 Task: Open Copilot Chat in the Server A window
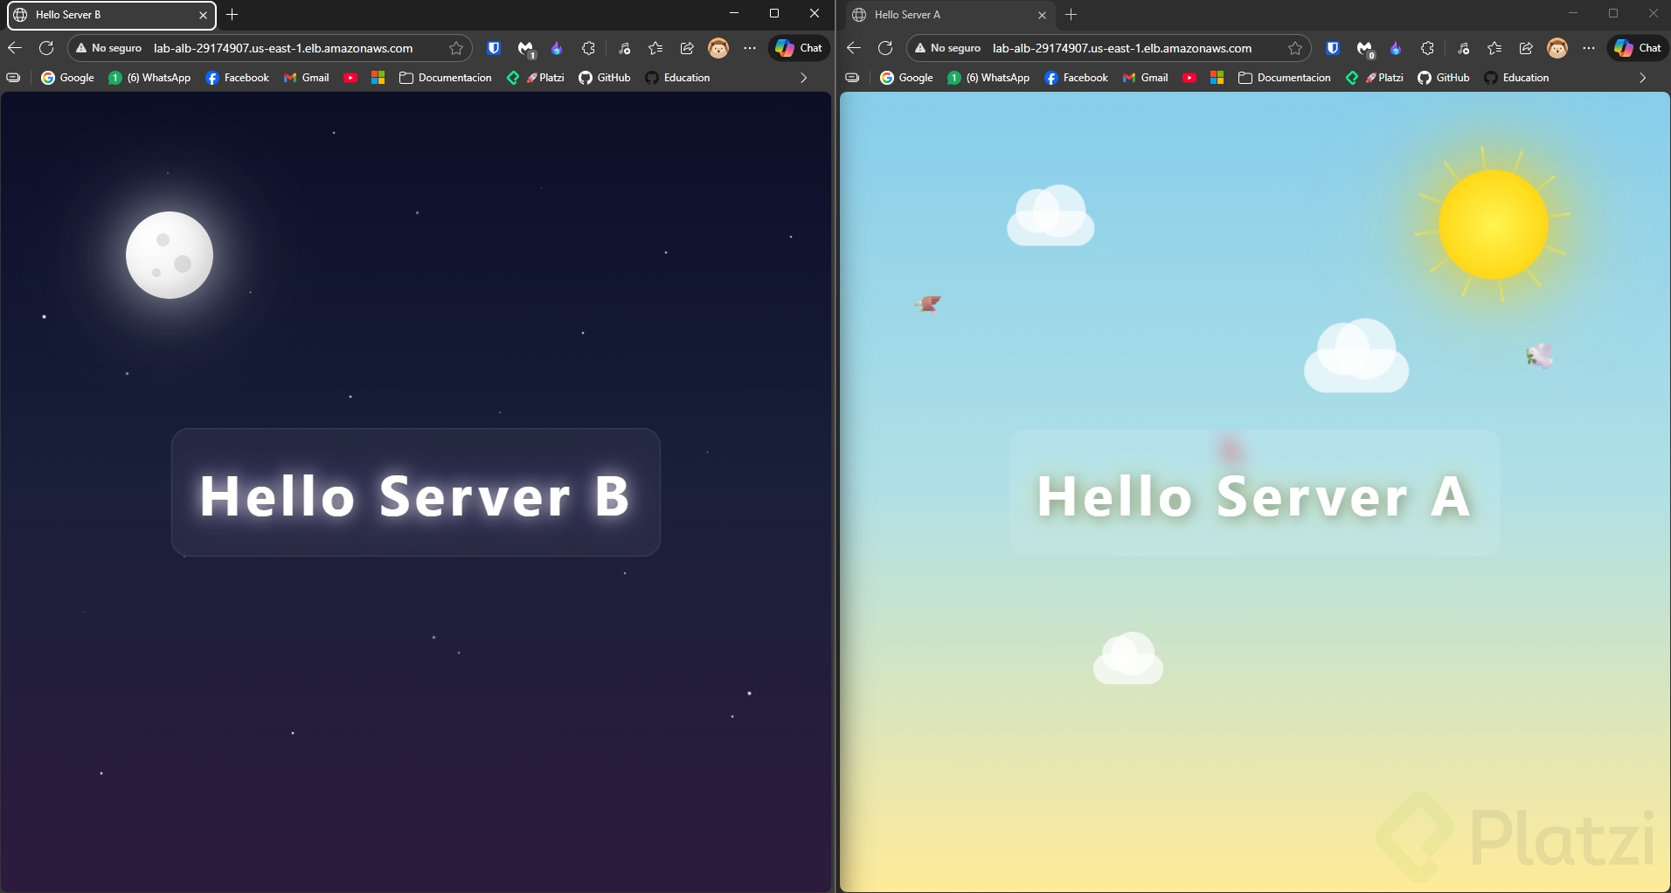pyautogui.click(x=1638, y=49)
